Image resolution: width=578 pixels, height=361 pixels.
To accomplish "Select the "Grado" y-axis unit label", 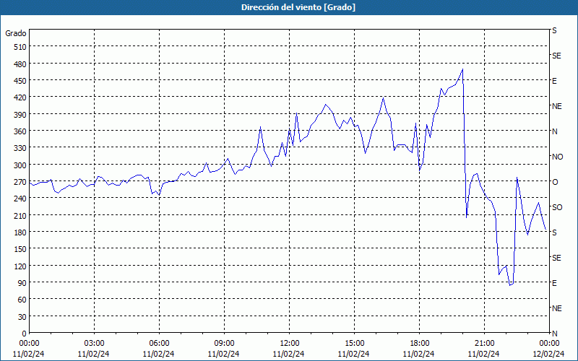I will [x=16, y=33].
